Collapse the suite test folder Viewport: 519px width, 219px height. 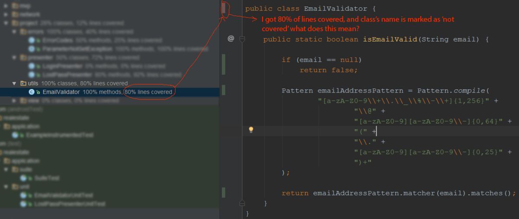[x=6, y=169]
